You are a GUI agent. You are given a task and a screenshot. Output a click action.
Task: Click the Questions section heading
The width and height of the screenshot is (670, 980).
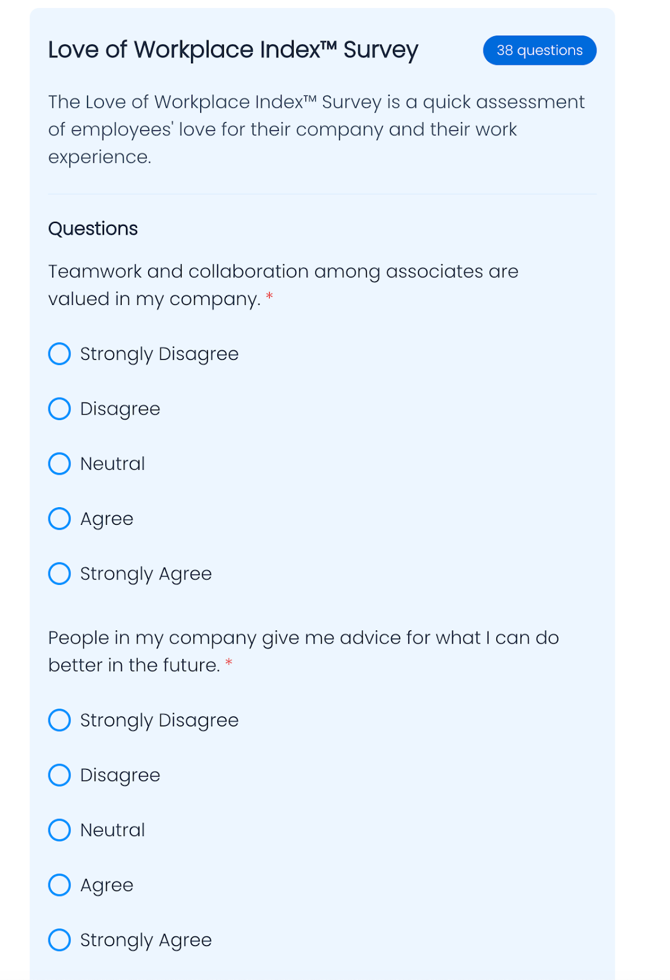[x=93, y=228]
